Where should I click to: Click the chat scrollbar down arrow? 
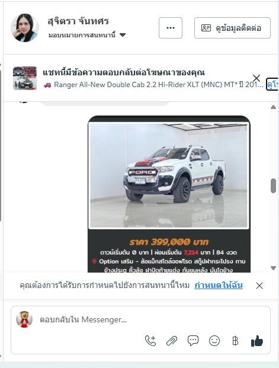coord(273,268)
